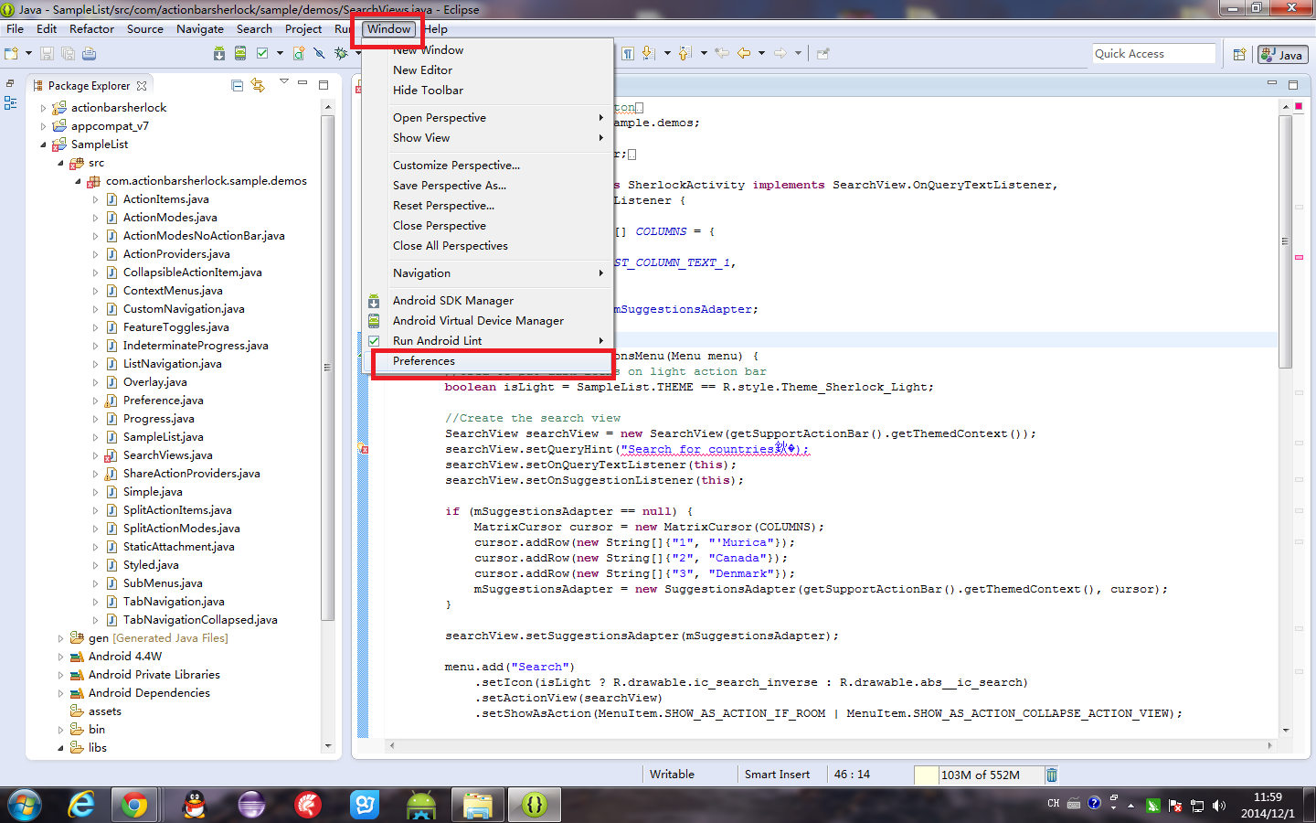Click the editor horizontal scrollbar
Viewport: 1316px width, 823px height.
point(830,745)
